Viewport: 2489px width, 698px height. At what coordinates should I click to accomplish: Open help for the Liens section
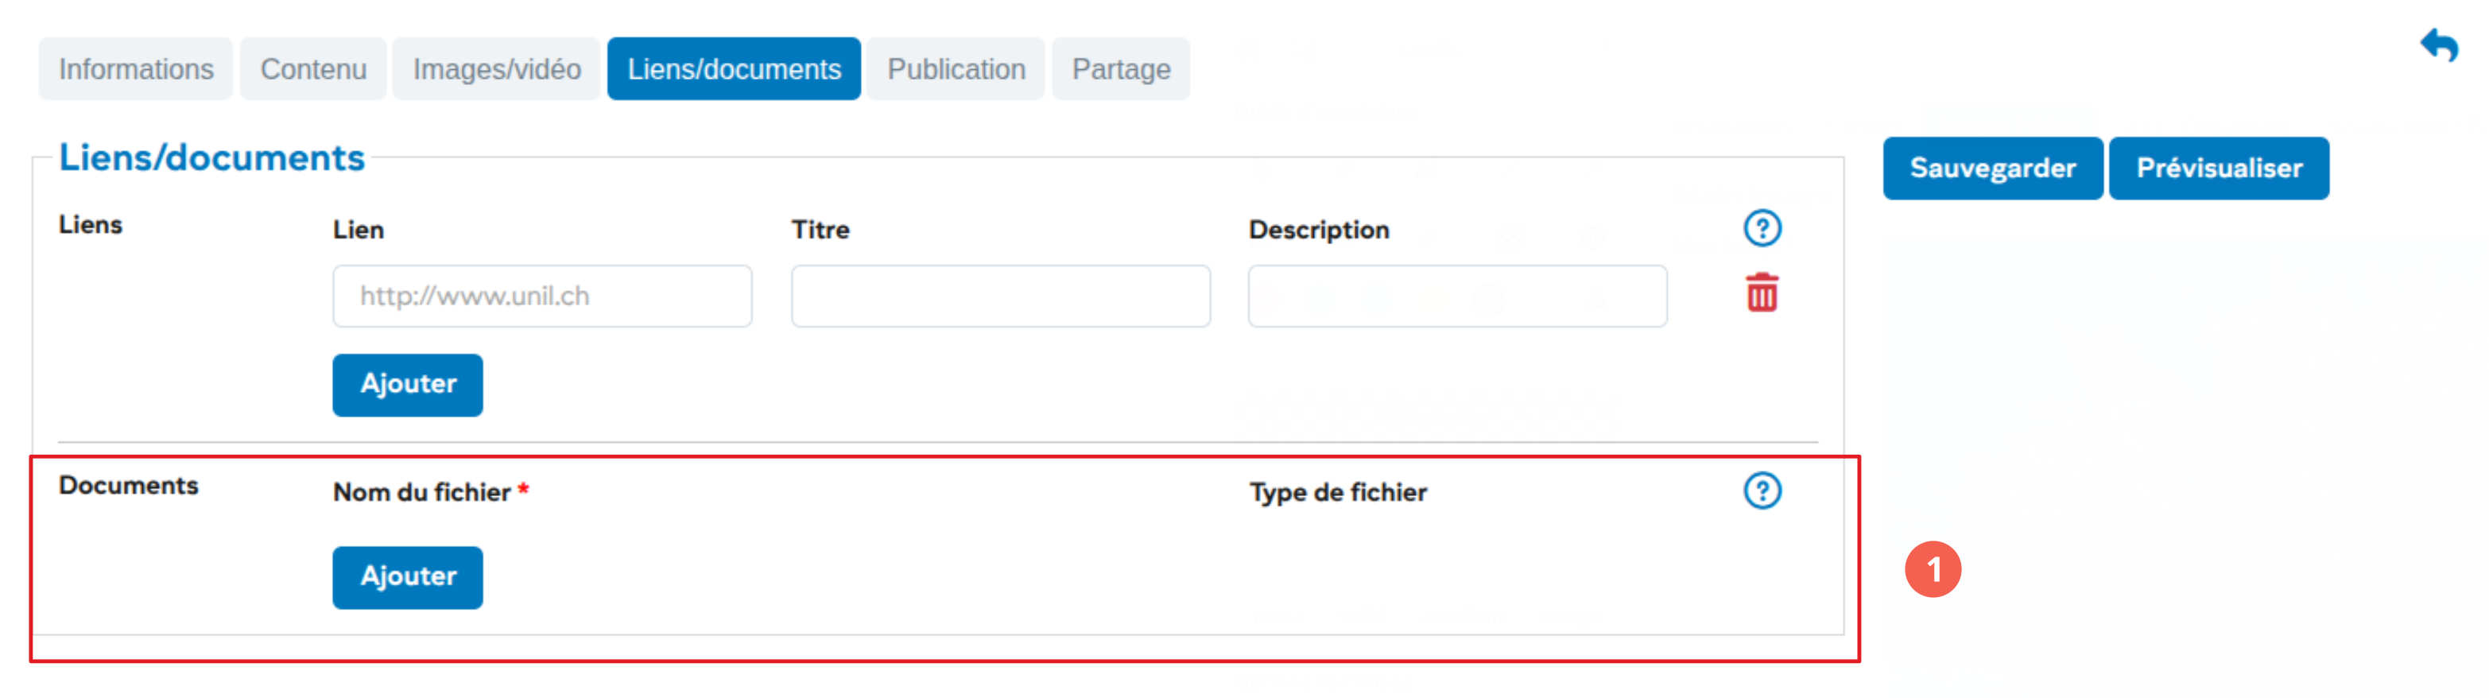(1762, 228)
